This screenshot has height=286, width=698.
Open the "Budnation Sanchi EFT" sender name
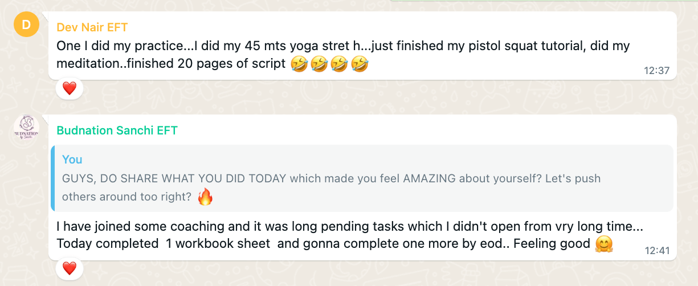pyautogui.click(x=117, y=130)
